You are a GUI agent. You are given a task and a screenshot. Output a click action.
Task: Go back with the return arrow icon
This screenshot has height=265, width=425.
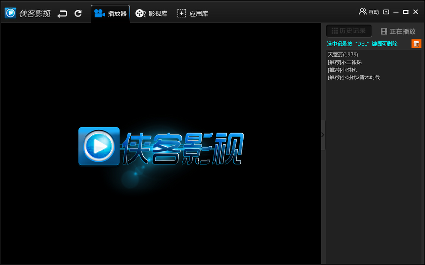point(62,13)
